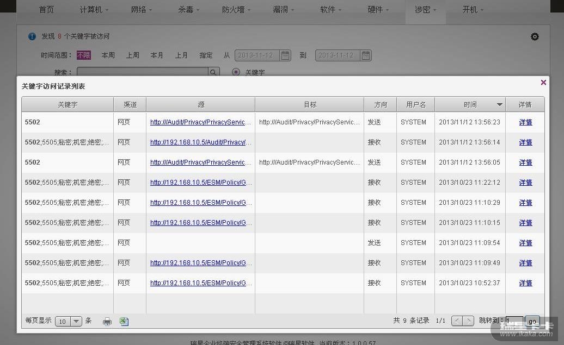
Task: Click the 跳转到 page number field
Action: point(513,321)
